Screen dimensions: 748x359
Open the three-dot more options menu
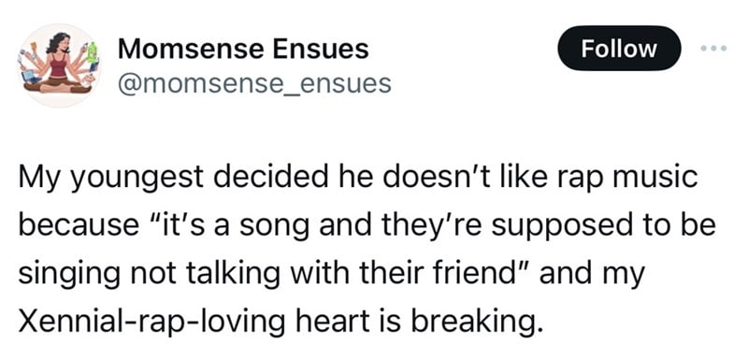pyautogui.click(x=713, y=49)
